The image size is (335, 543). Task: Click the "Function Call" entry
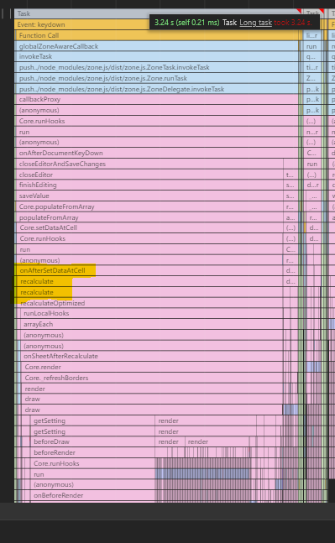click(158, 35)
